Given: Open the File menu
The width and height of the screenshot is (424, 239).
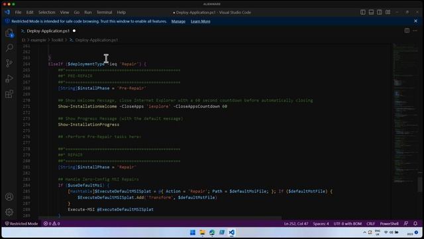Looking at the screenshot, I should [18, 13].
